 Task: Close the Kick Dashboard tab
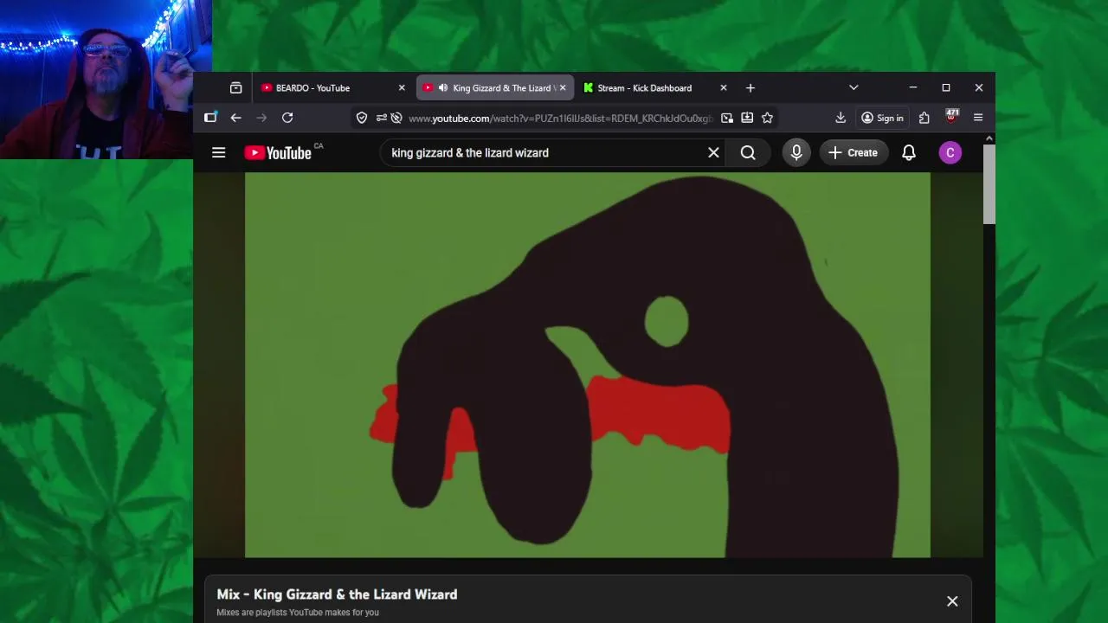(x=724, y=88)
